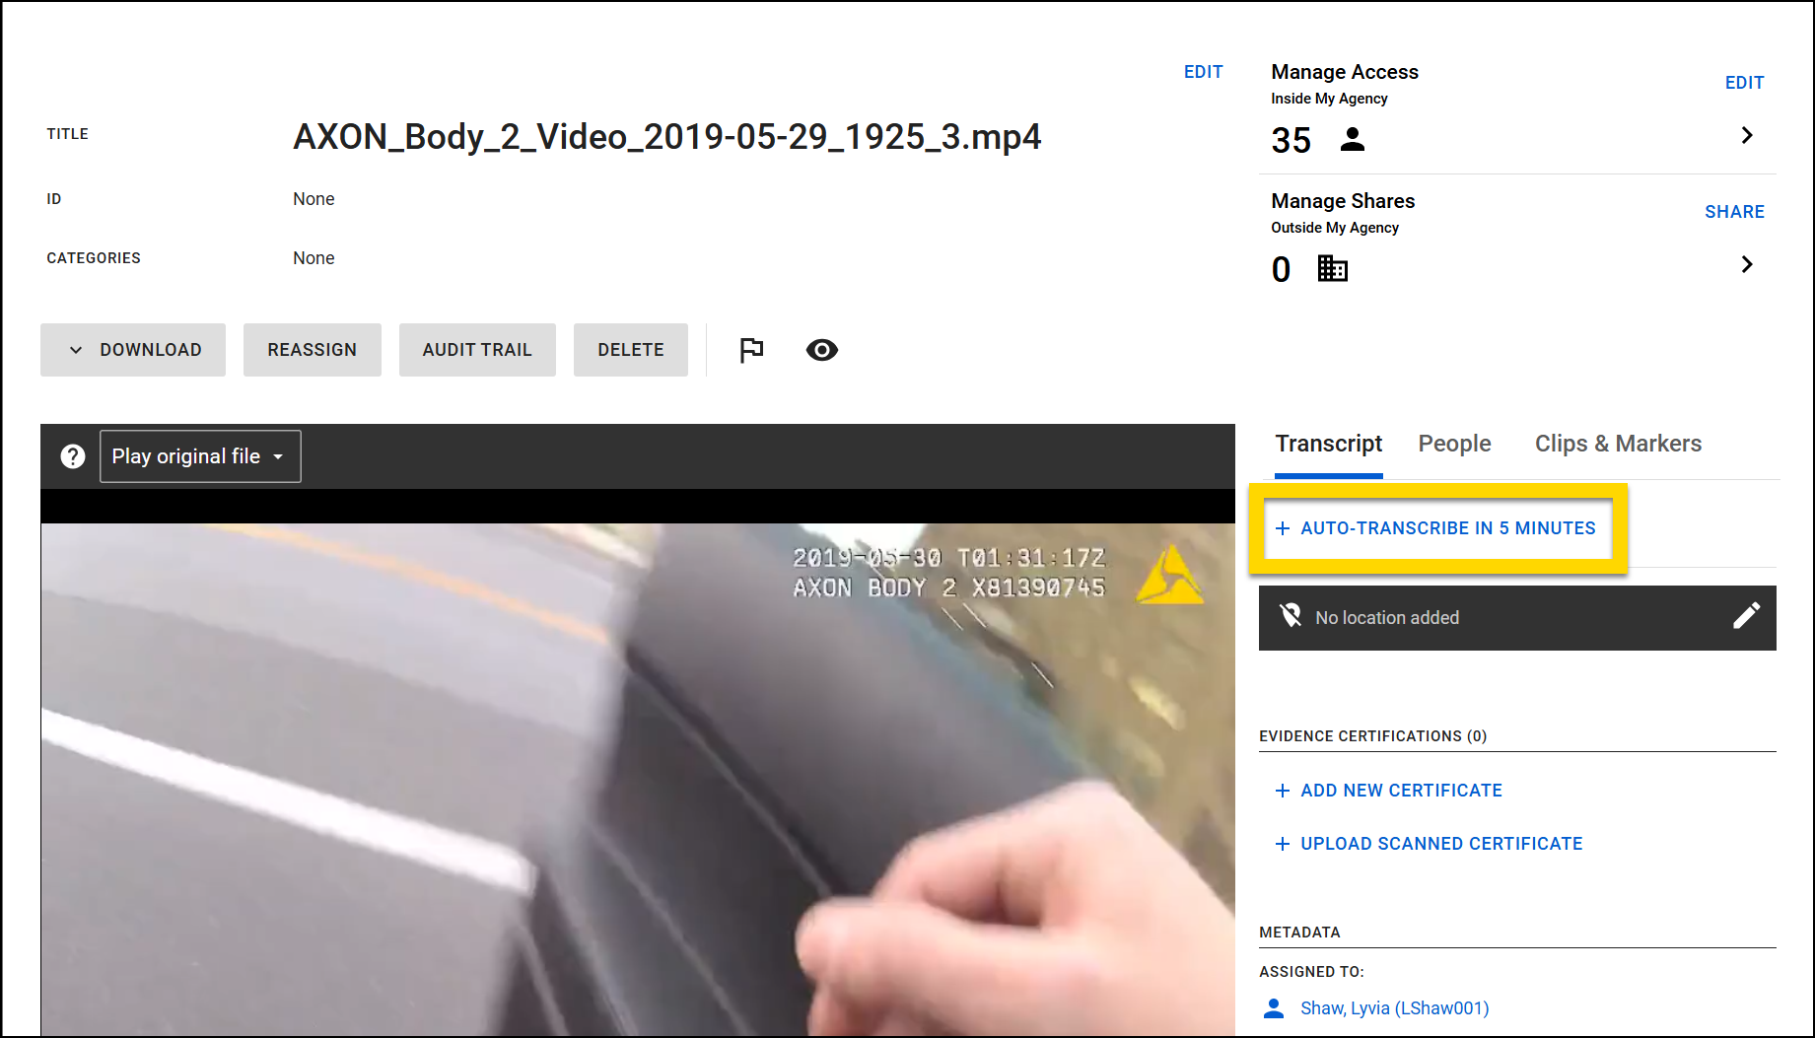Click the help question mark icon
The image size is (1815, 1038).
(73, 456)
